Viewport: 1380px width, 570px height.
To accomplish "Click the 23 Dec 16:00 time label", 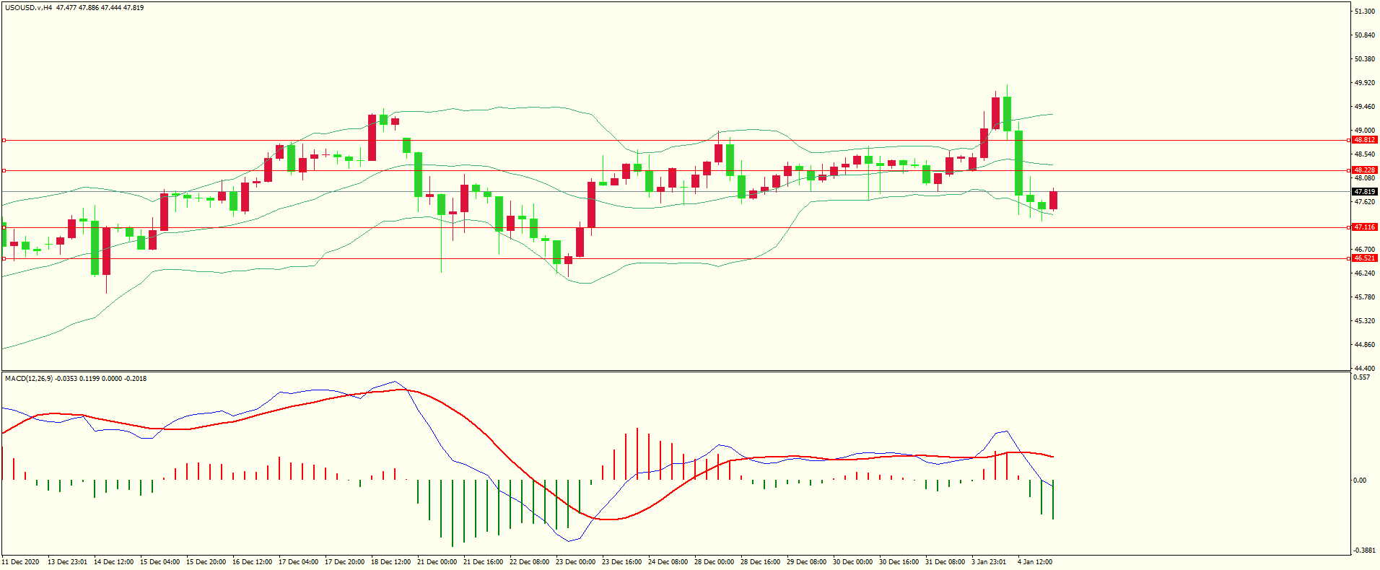I will (621, 562).
